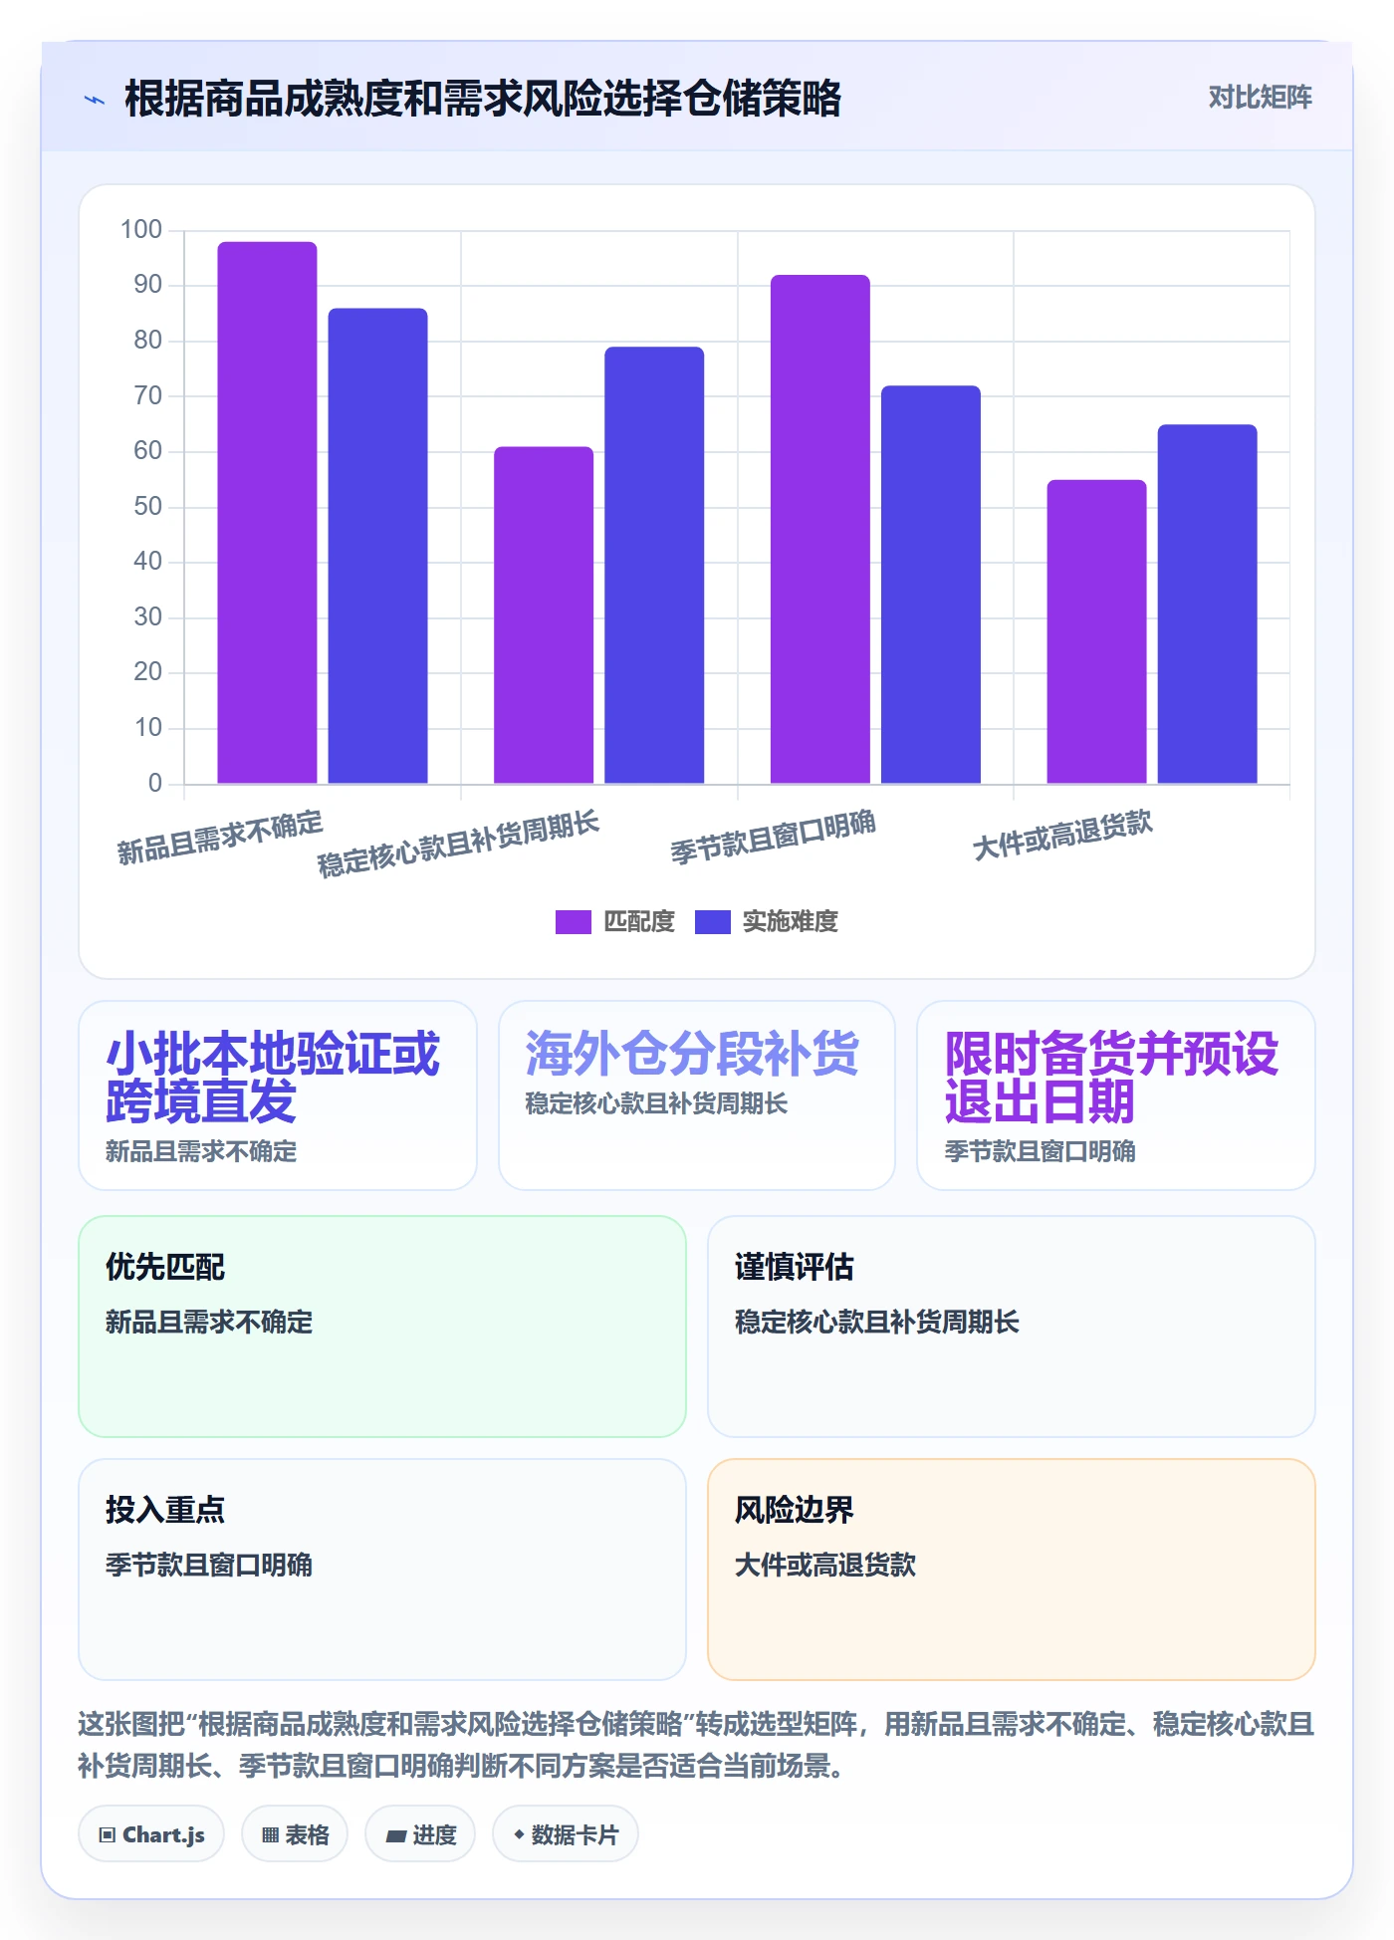Click the purple 匹配度 bar for 稳定核心款且补货周期长
Screen dimensions: 1394x1940
544,615
